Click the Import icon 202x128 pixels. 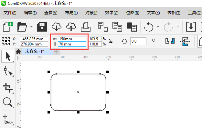191,27
